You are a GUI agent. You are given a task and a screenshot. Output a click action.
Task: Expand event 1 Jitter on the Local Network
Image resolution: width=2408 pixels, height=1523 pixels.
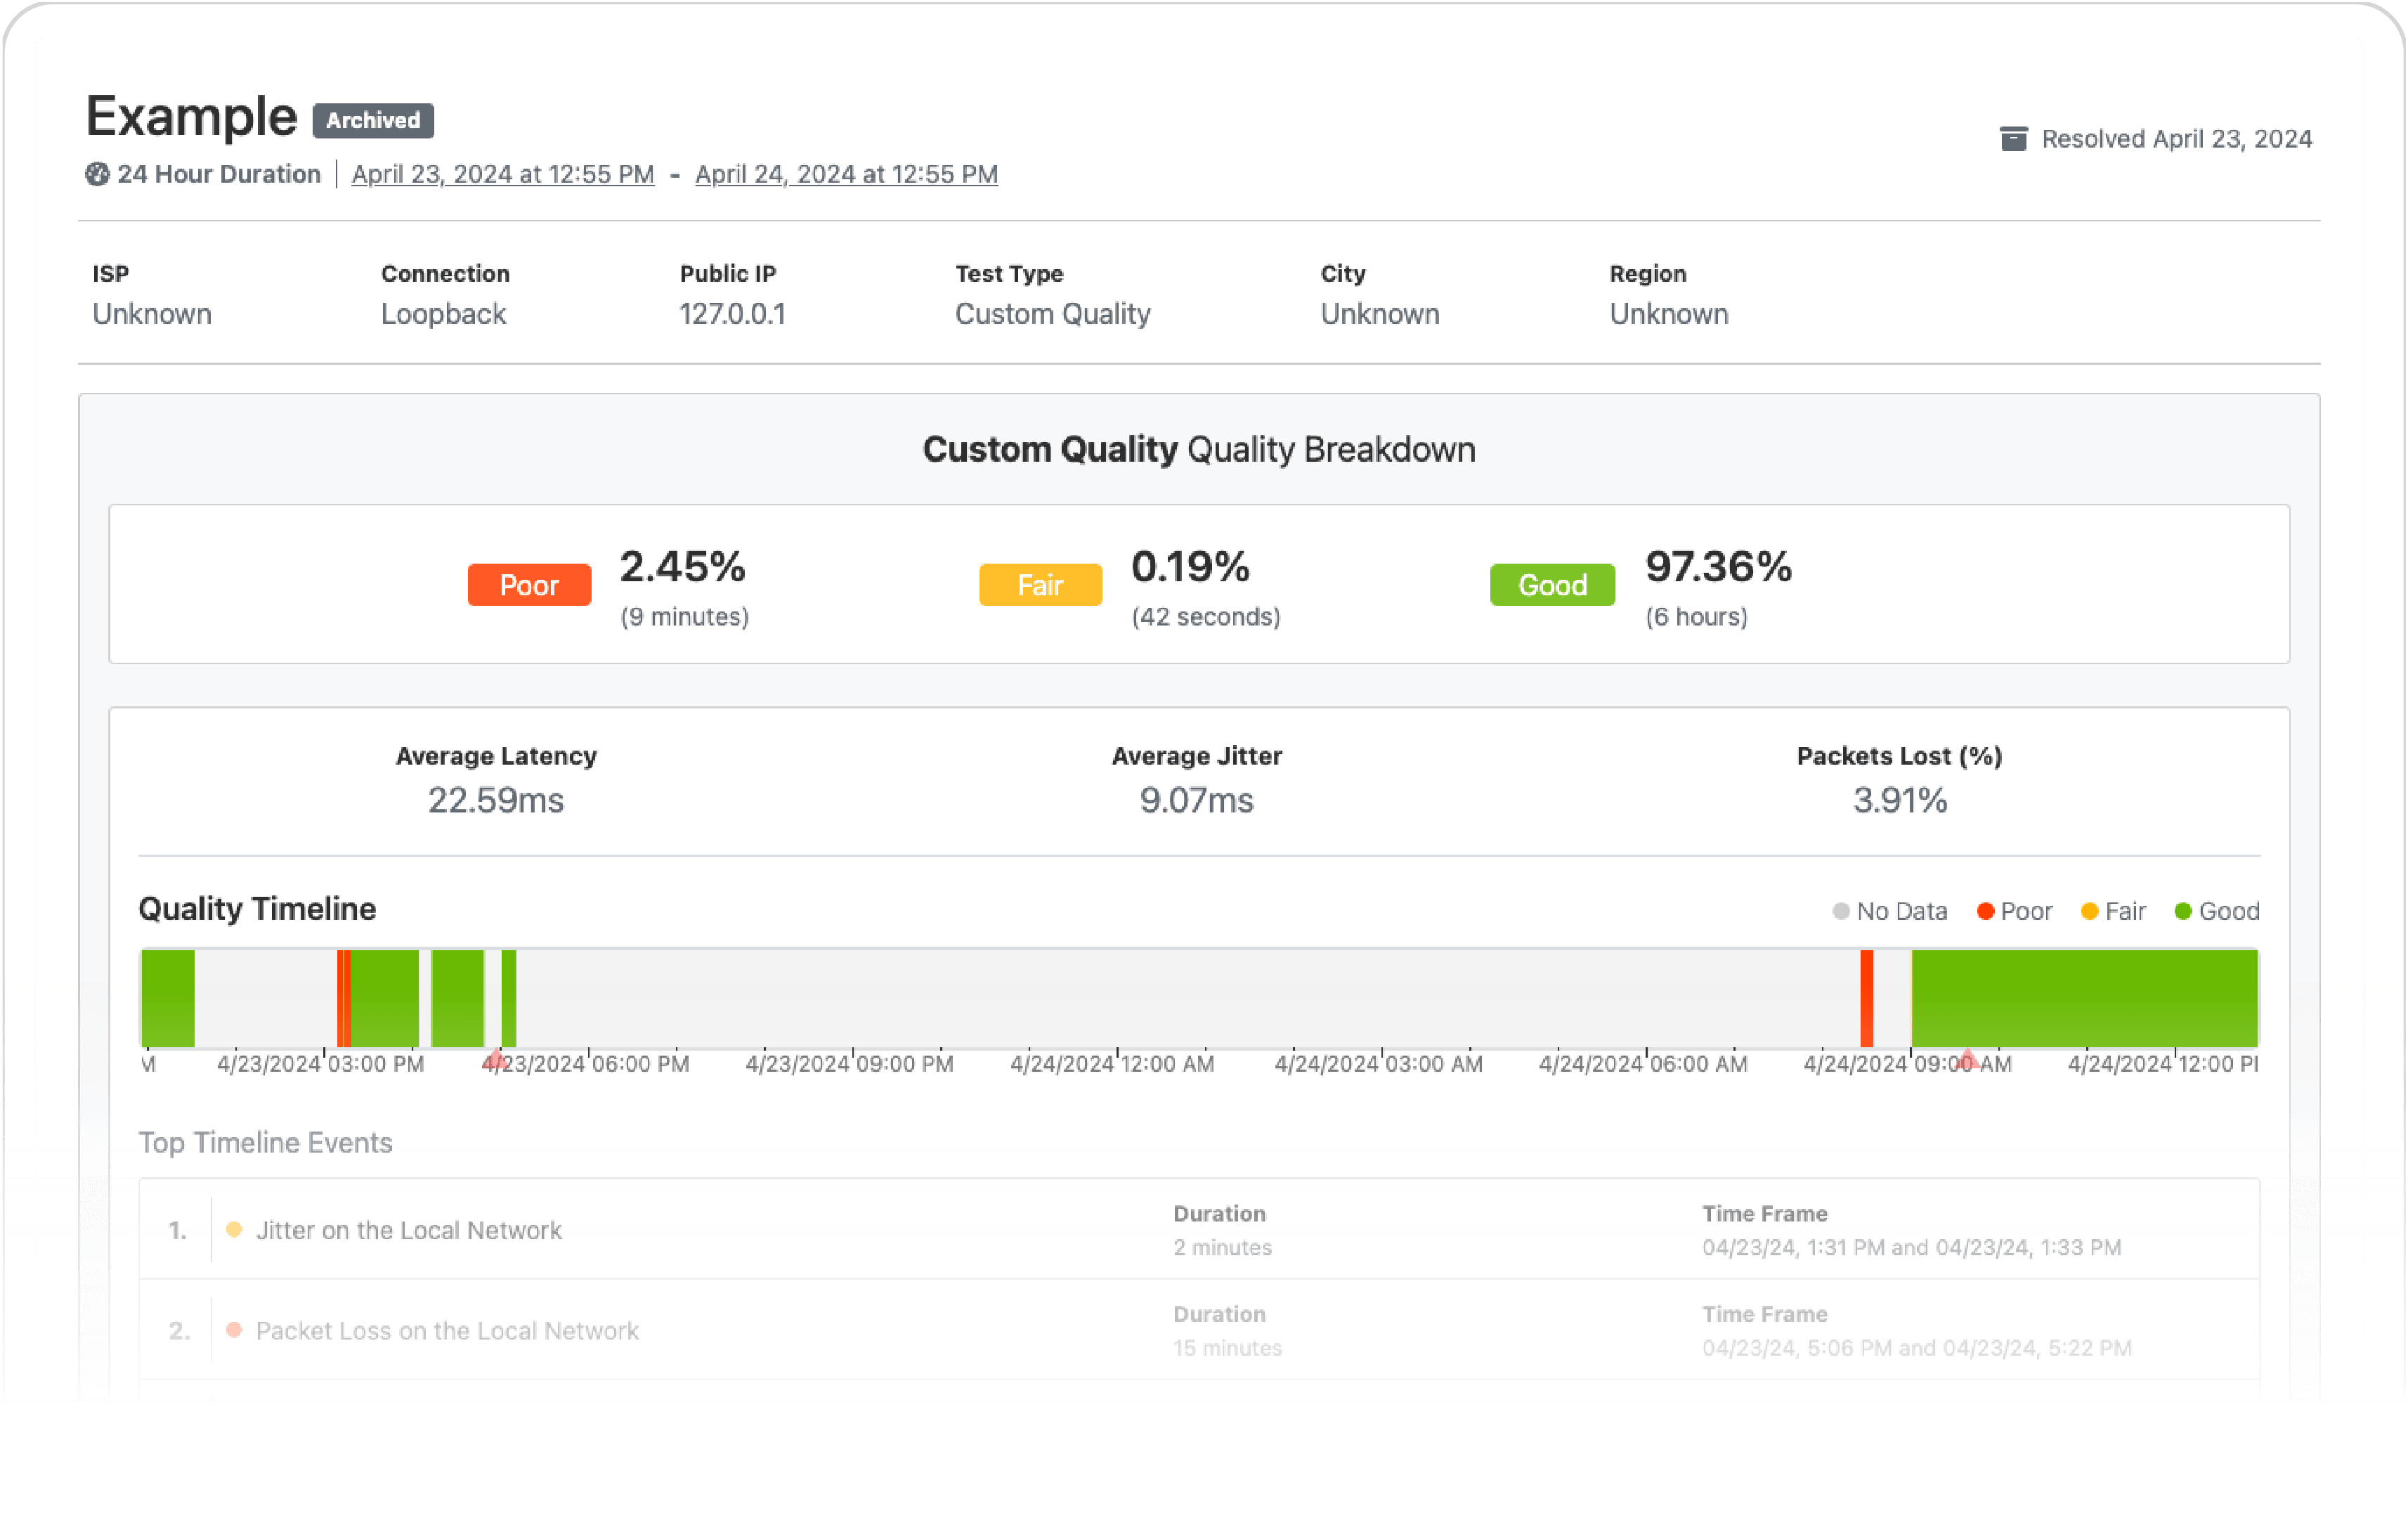click(x=409, y=1229)
